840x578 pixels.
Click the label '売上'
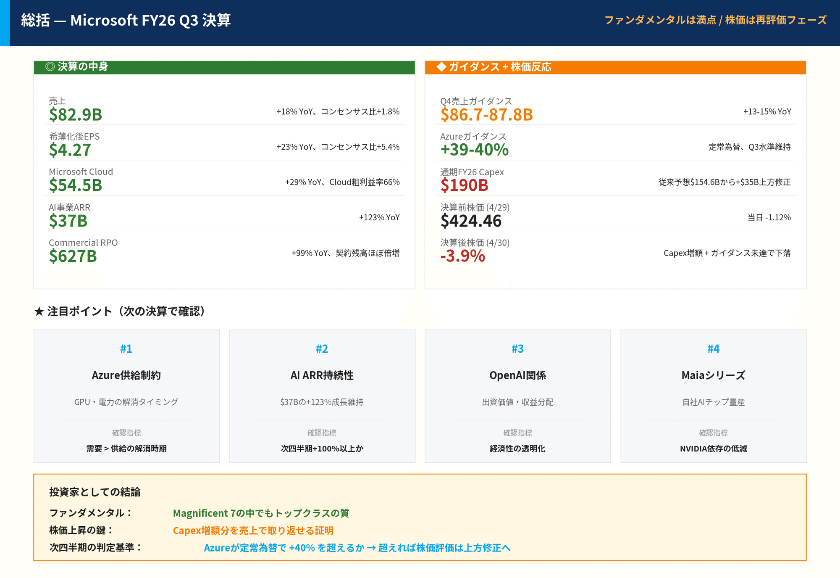click(x=57, y=101)
